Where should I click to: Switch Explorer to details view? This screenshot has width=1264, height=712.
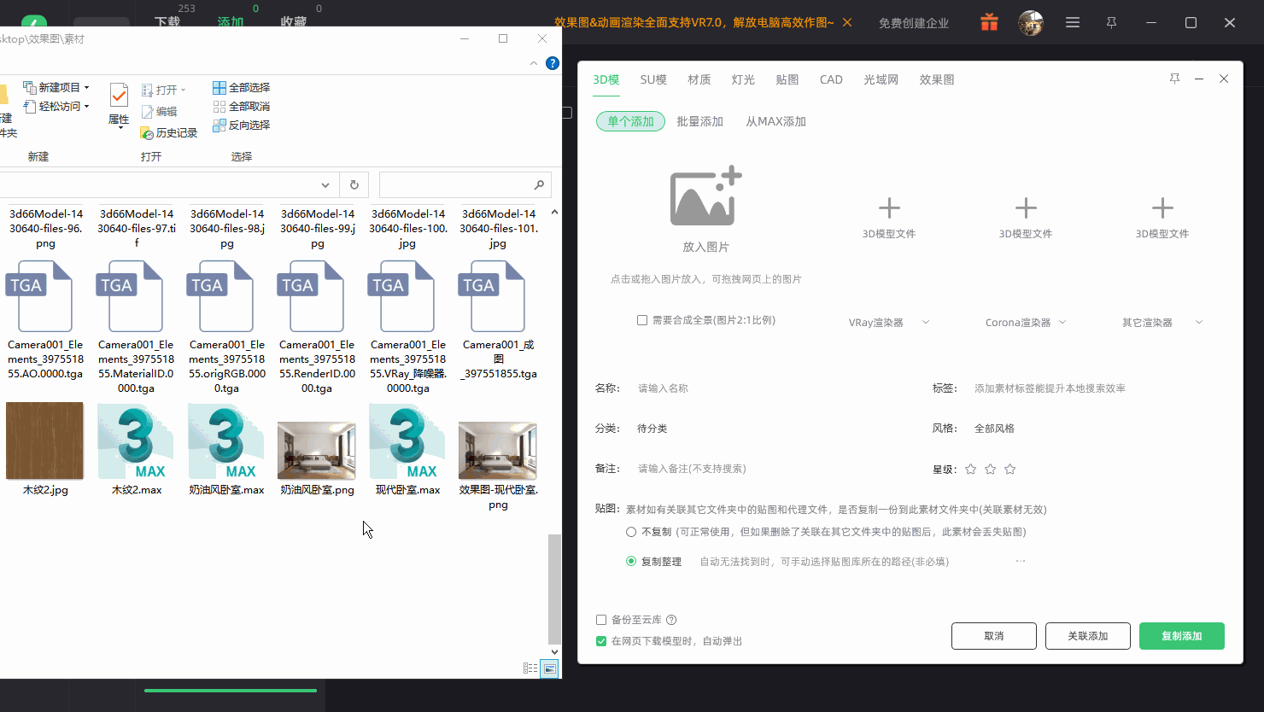click(x=530, y=668)
